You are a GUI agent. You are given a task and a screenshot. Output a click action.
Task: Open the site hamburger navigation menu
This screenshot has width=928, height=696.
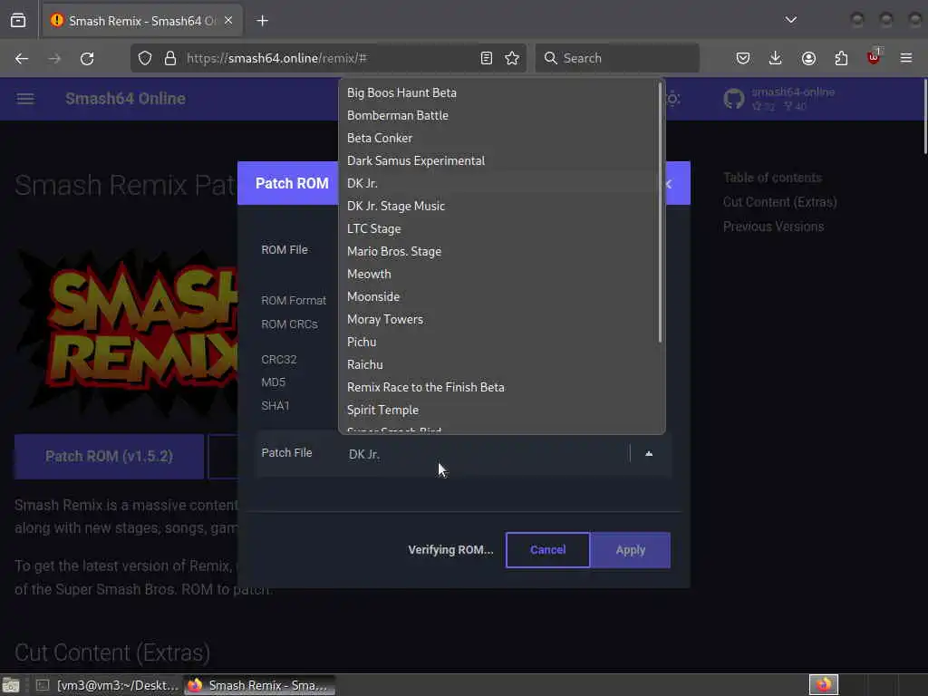tap(24, 98)
